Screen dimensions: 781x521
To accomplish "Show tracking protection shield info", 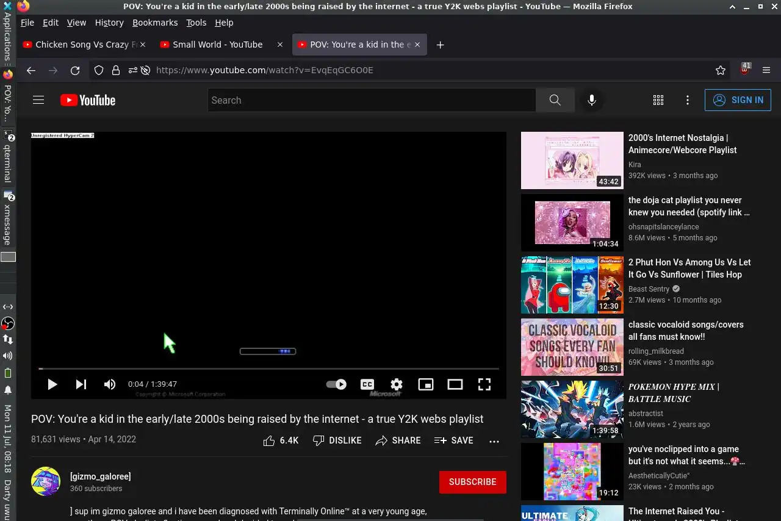I will pos(99,70).
